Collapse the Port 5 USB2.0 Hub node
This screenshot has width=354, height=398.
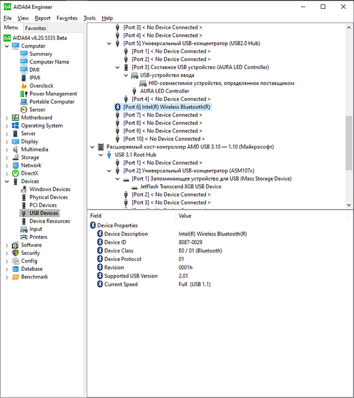tap(109, 44)
